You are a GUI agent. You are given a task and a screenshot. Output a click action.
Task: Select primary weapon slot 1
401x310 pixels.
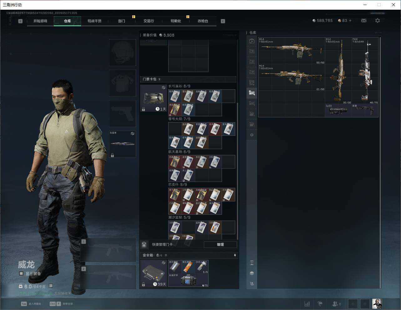click(109, 250)
